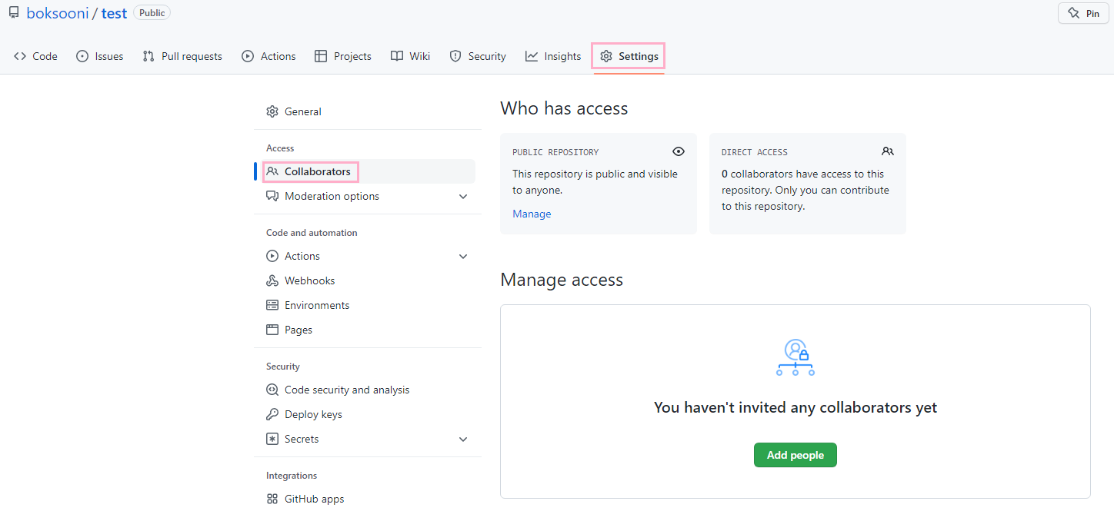Select Collaborators in the sidebar

tap(365, 171)
